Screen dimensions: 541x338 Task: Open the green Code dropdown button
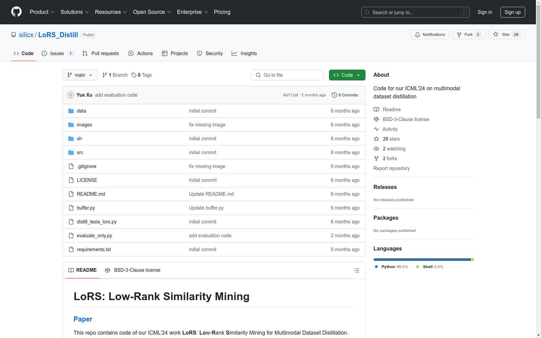click(x=347, y=75)
